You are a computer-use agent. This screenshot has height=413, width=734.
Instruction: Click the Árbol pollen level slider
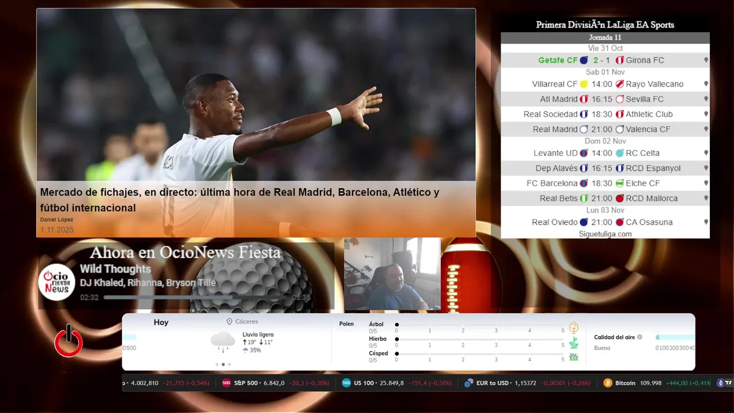[479, 325]
